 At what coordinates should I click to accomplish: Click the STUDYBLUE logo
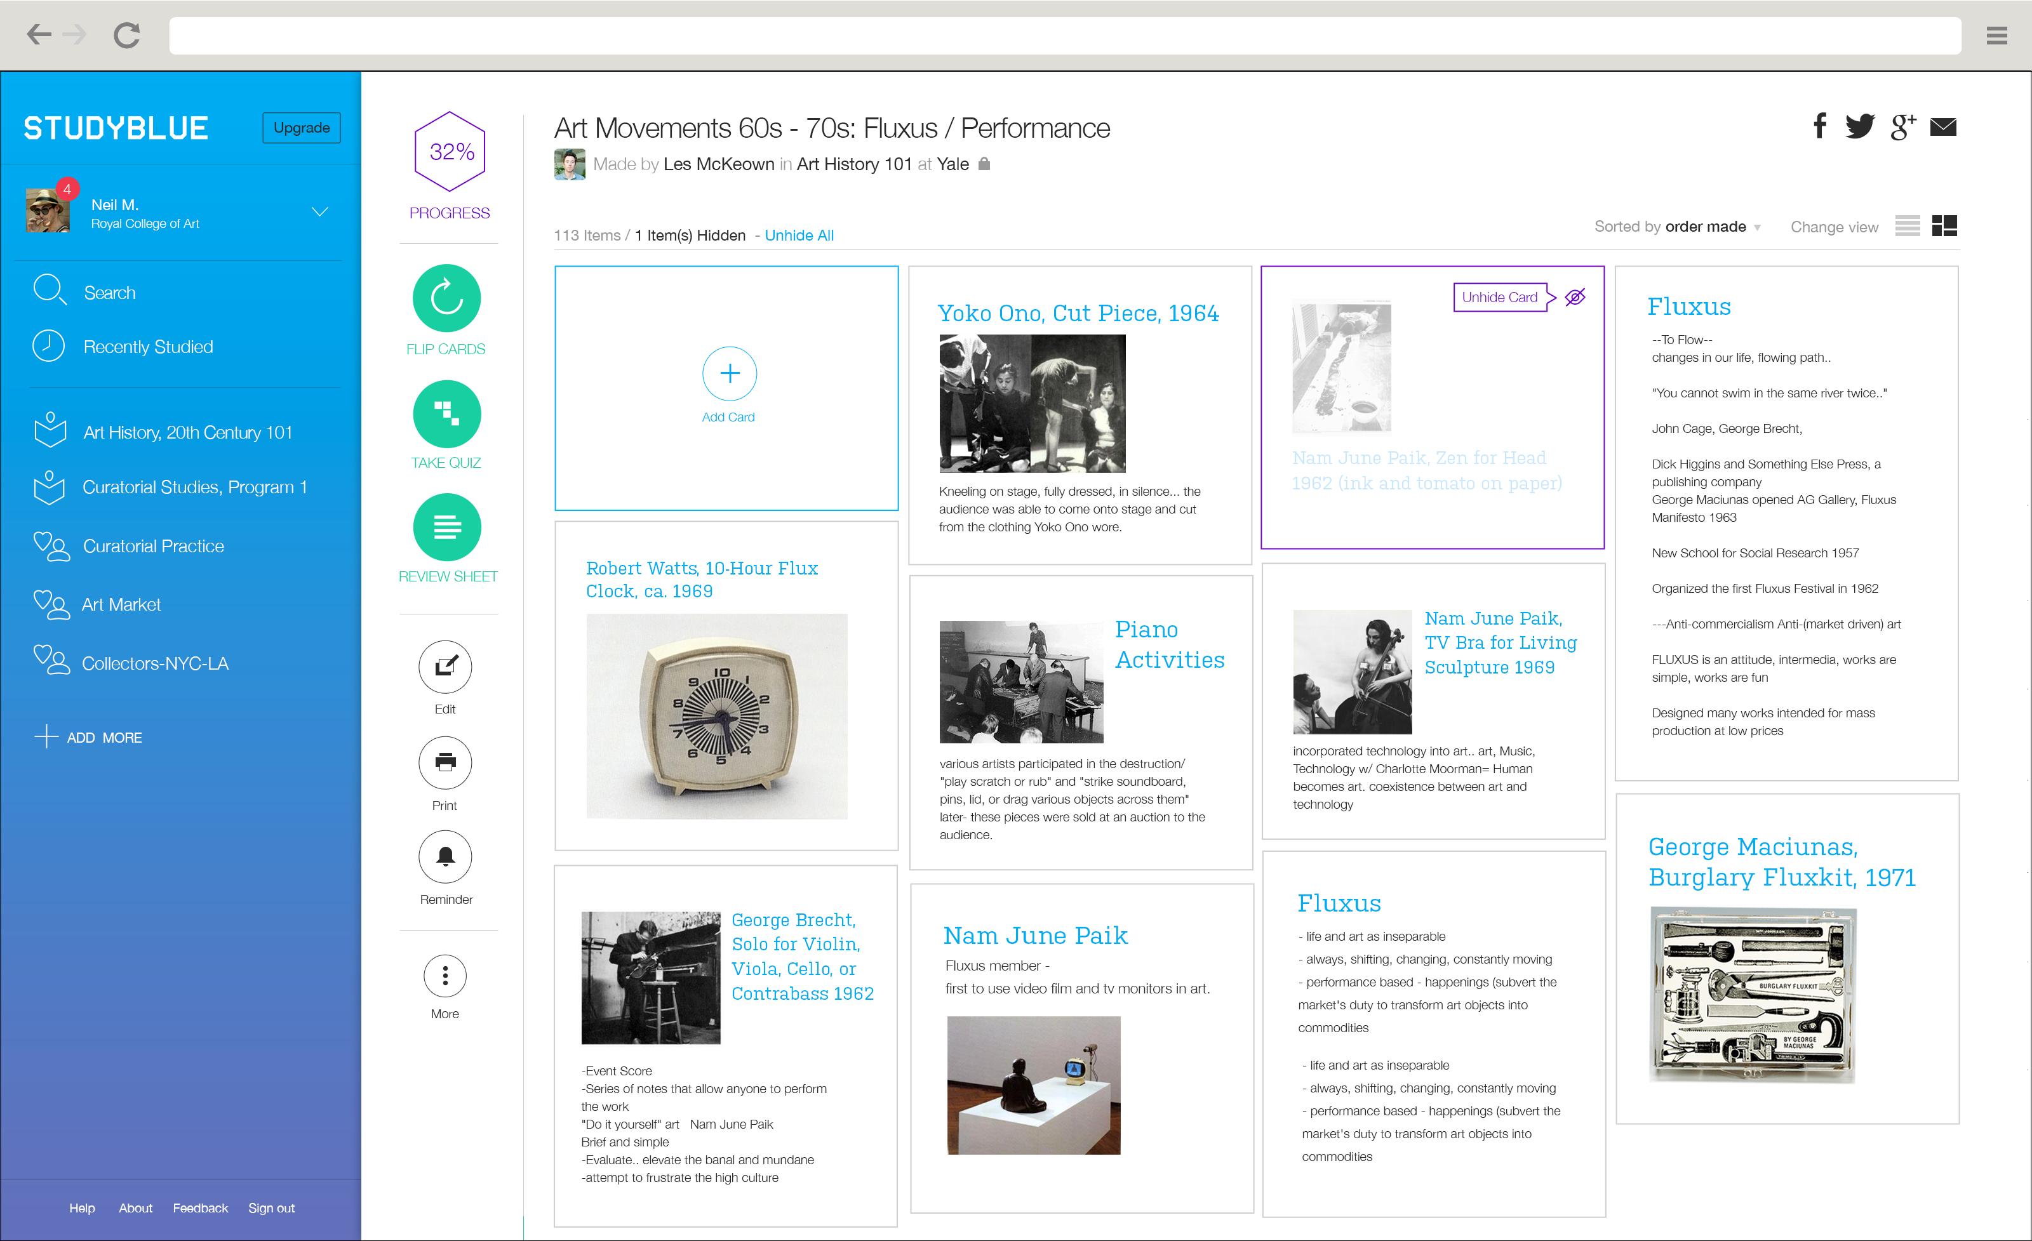point(116,128)
